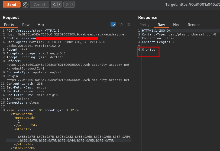Click the Accept-Language header line
Image resolution: width=220 pixels, height=151 pixels.
point(36,53)
